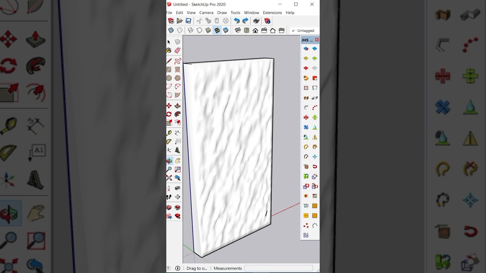Select the Line pencil tool
This screenshot has height=273, width=486.
(x=169, y=61)
